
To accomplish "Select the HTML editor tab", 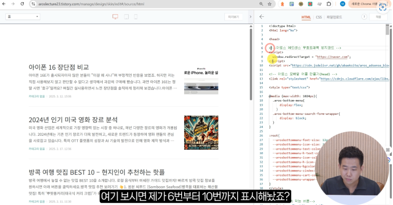I will pos(306,17).
